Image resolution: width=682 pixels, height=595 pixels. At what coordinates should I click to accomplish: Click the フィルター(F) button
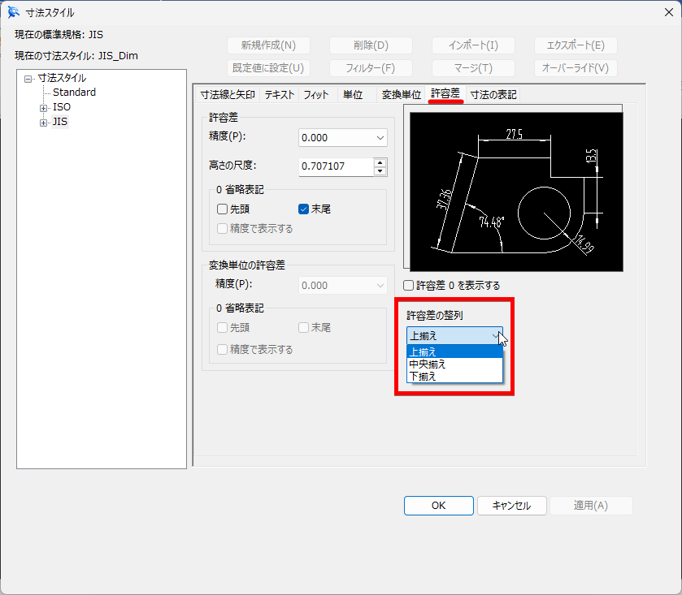pos(371,67)
